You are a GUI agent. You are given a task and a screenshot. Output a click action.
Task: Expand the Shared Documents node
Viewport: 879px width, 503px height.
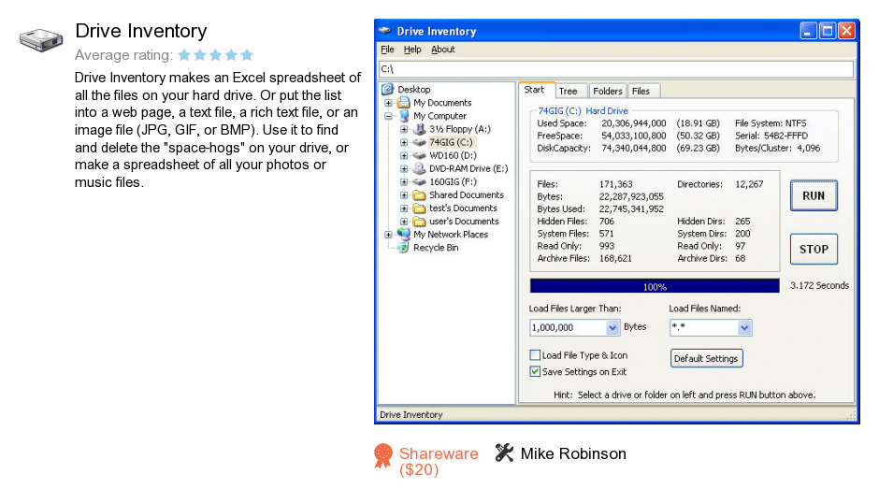point(404,195)
